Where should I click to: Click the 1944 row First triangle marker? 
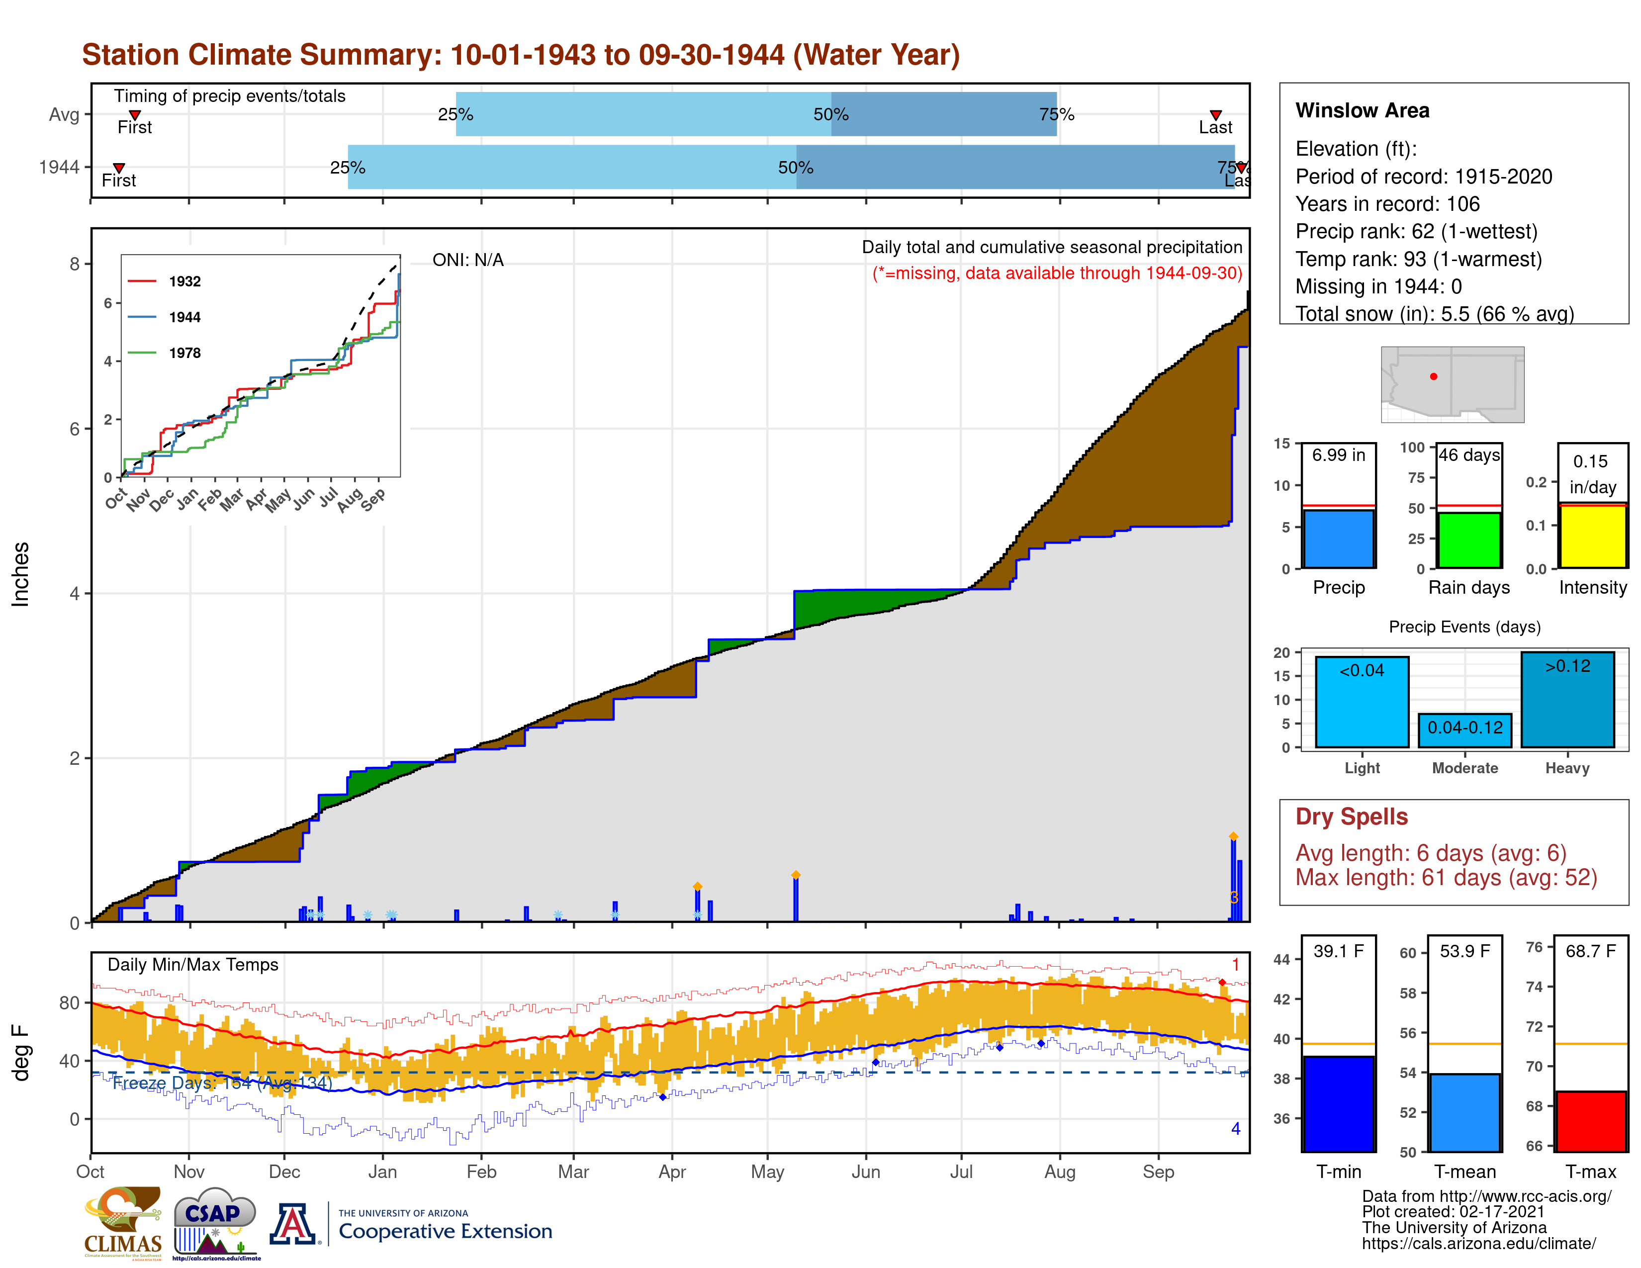119,168
